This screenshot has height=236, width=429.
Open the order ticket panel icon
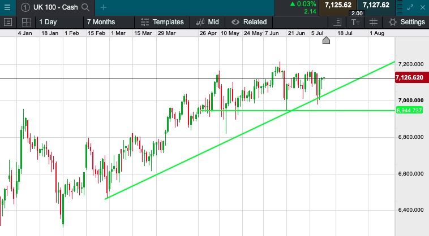[337, 22]
